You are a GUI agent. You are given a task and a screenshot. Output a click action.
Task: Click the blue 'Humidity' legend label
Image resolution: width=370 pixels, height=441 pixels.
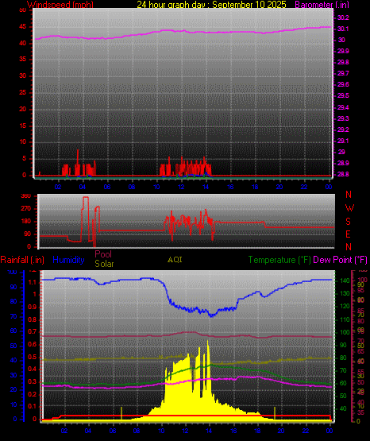tap(68, 260)
